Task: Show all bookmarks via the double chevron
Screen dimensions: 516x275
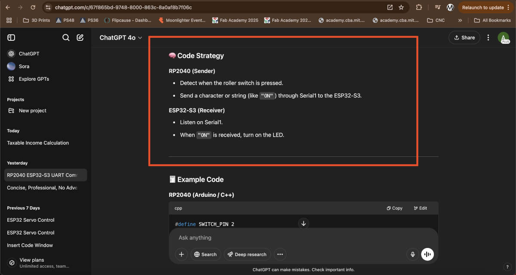Action: pyautogui.click(x=460, y=20)
